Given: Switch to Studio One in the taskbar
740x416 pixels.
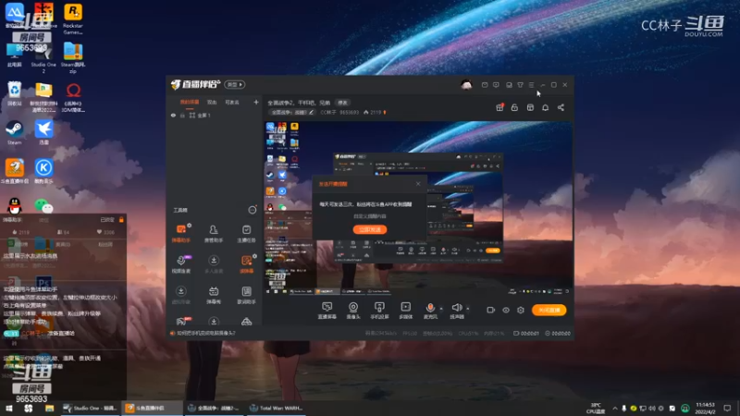Looking at the screenshot, I should pos(91,408).
